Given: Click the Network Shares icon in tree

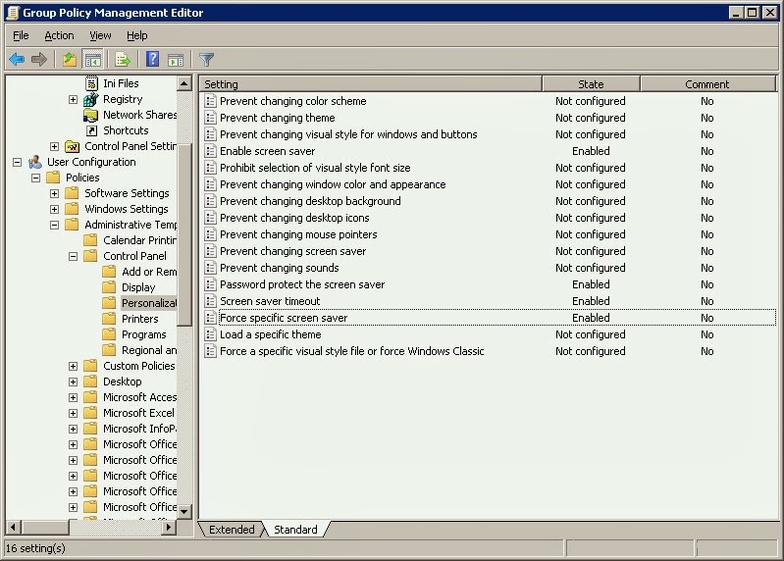Looking at the screenshot, I should pos(91,116).
